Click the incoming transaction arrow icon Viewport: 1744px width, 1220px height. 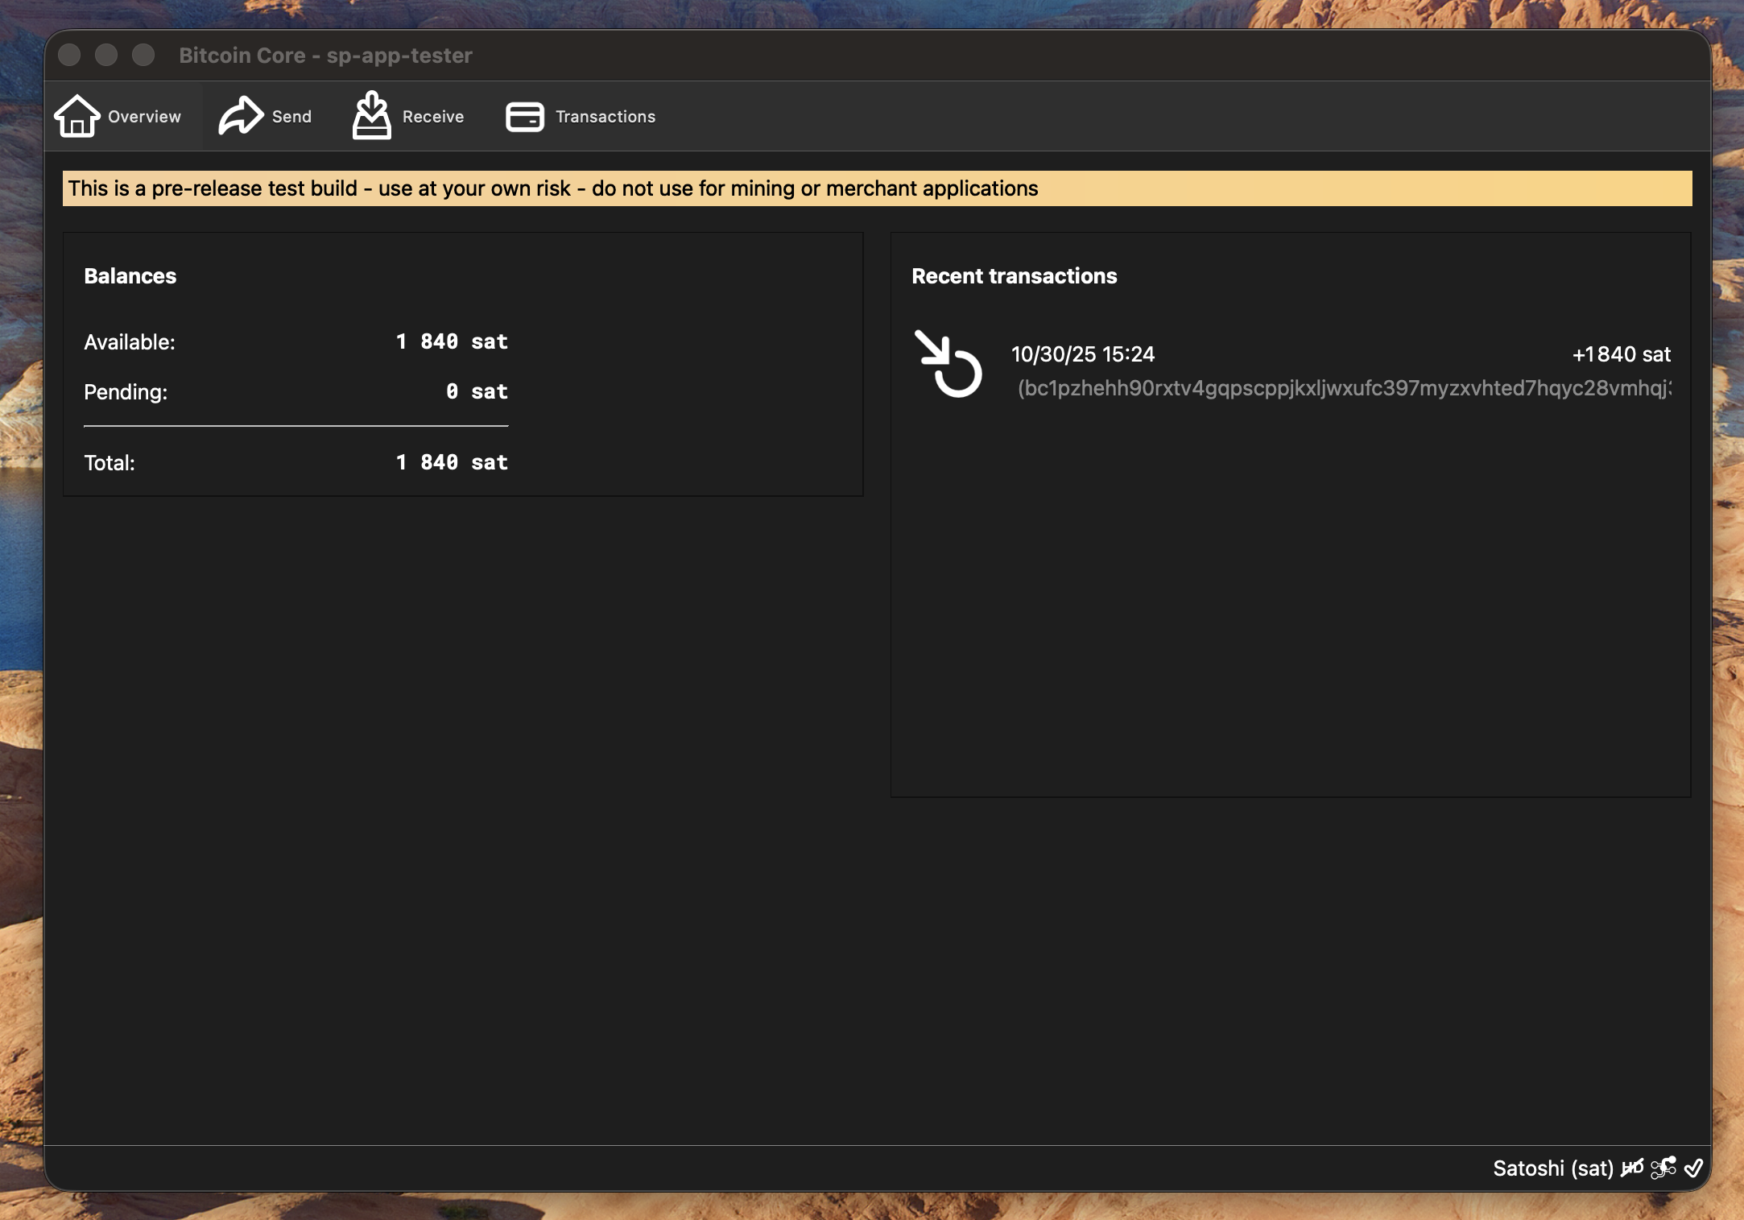[948, 364]
